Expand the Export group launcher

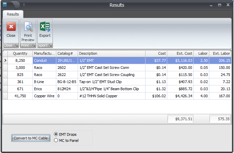[50, 46]
